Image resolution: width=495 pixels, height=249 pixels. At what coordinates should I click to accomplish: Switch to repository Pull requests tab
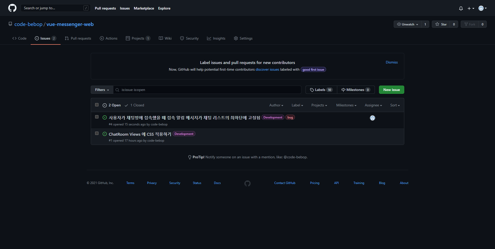(x=78, y=38)
